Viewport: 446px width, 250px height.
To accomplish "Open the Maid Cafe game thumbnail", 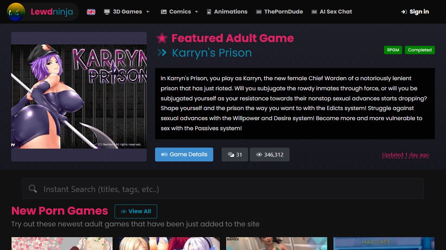I will click(384, 243).
